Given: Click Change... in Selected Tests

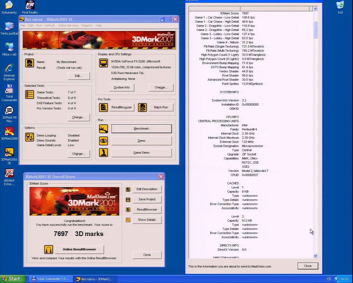Looking at the screenshot, I should pos(79,117).
